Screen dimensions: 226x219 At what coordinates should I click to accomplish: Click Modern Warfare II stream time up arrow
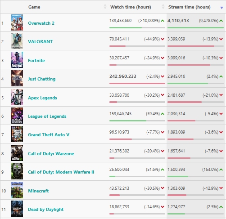(x=221, y=170)
